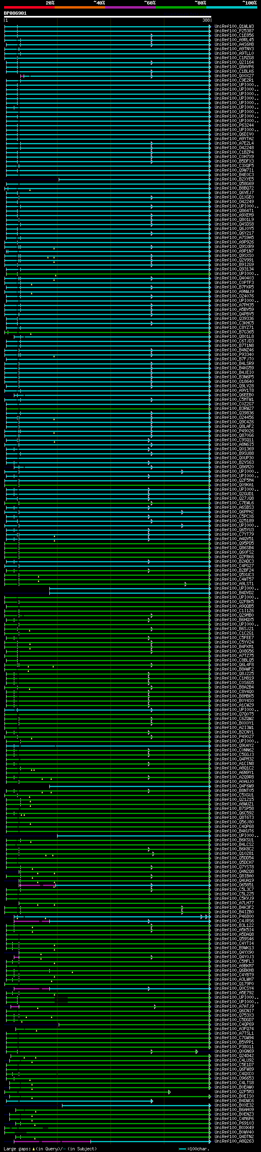Viewport: 261px width, 1152px height.
Task: Click the white query sequence ruler bar
Action: coord(108,17)
